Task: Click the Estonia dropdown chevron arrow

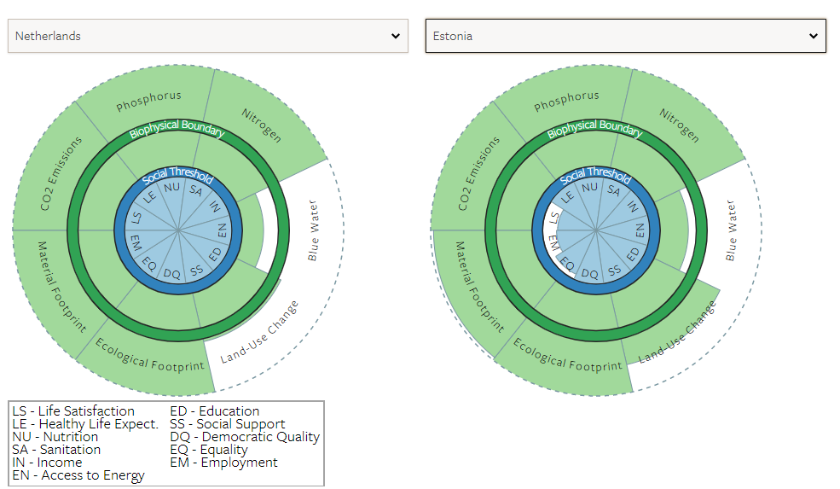Action: (814, 36)
